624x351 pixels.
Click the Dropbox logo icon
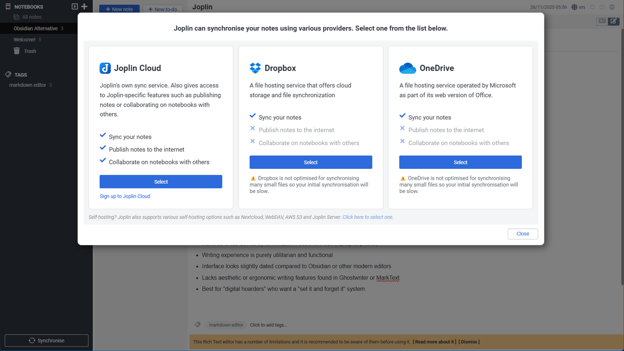click(255, 68)
